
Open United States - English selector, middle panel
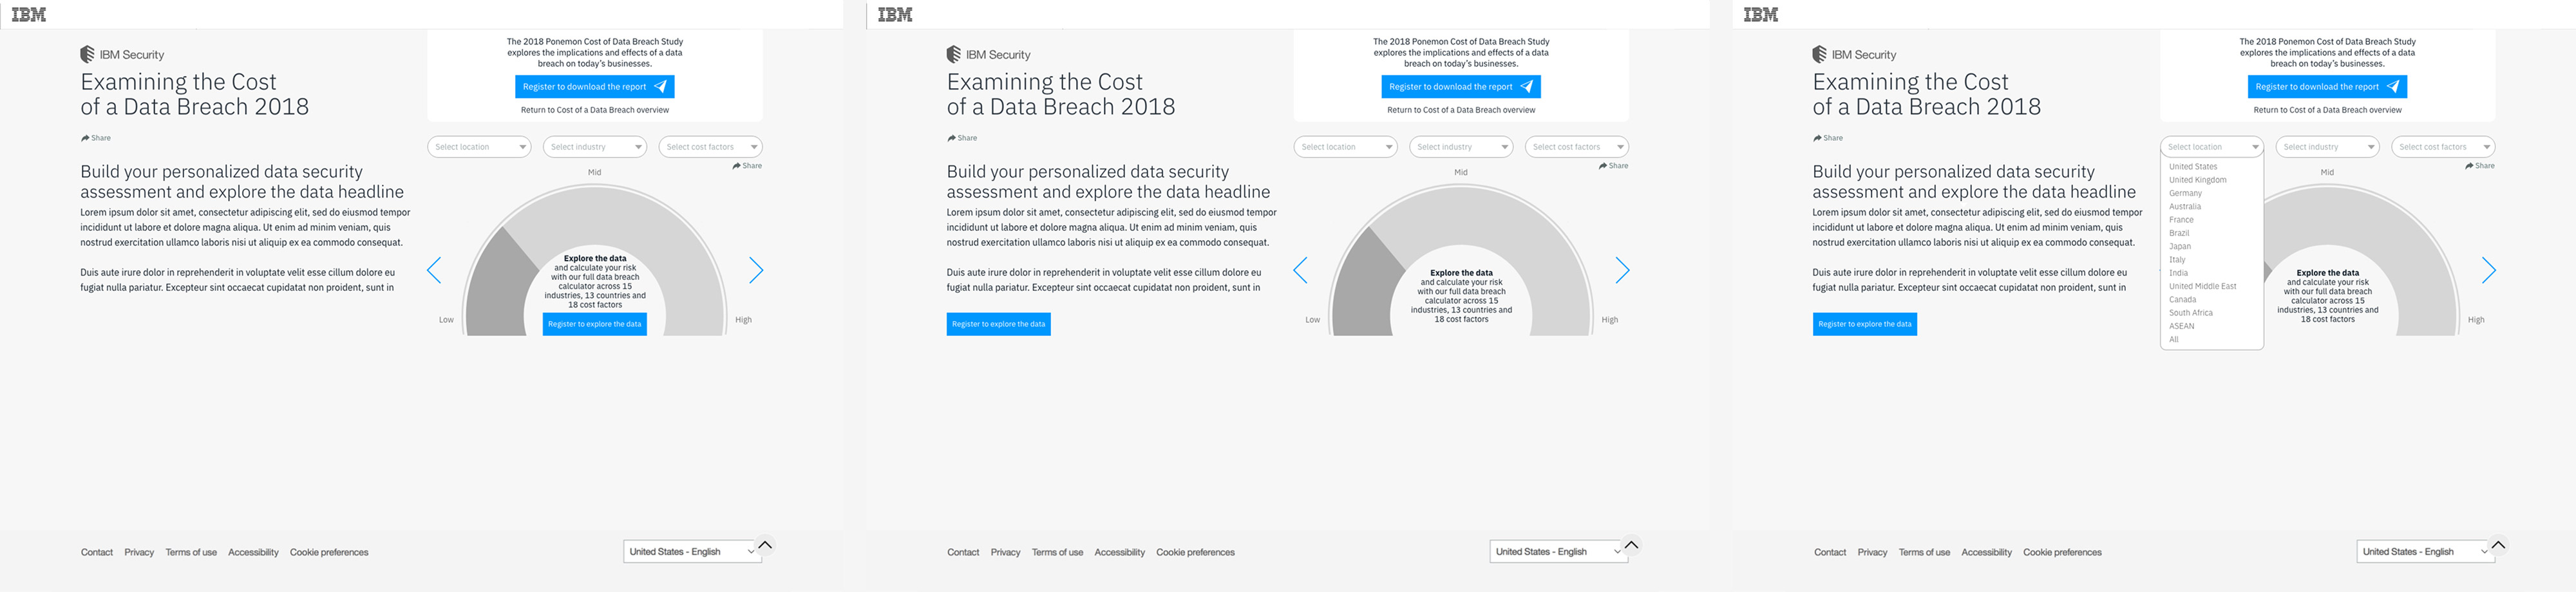[1558, 552]
